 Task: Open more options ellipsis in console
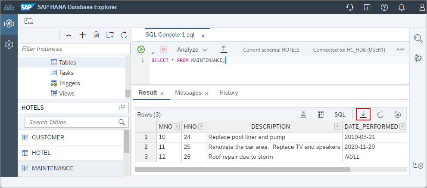click(401, 49)
